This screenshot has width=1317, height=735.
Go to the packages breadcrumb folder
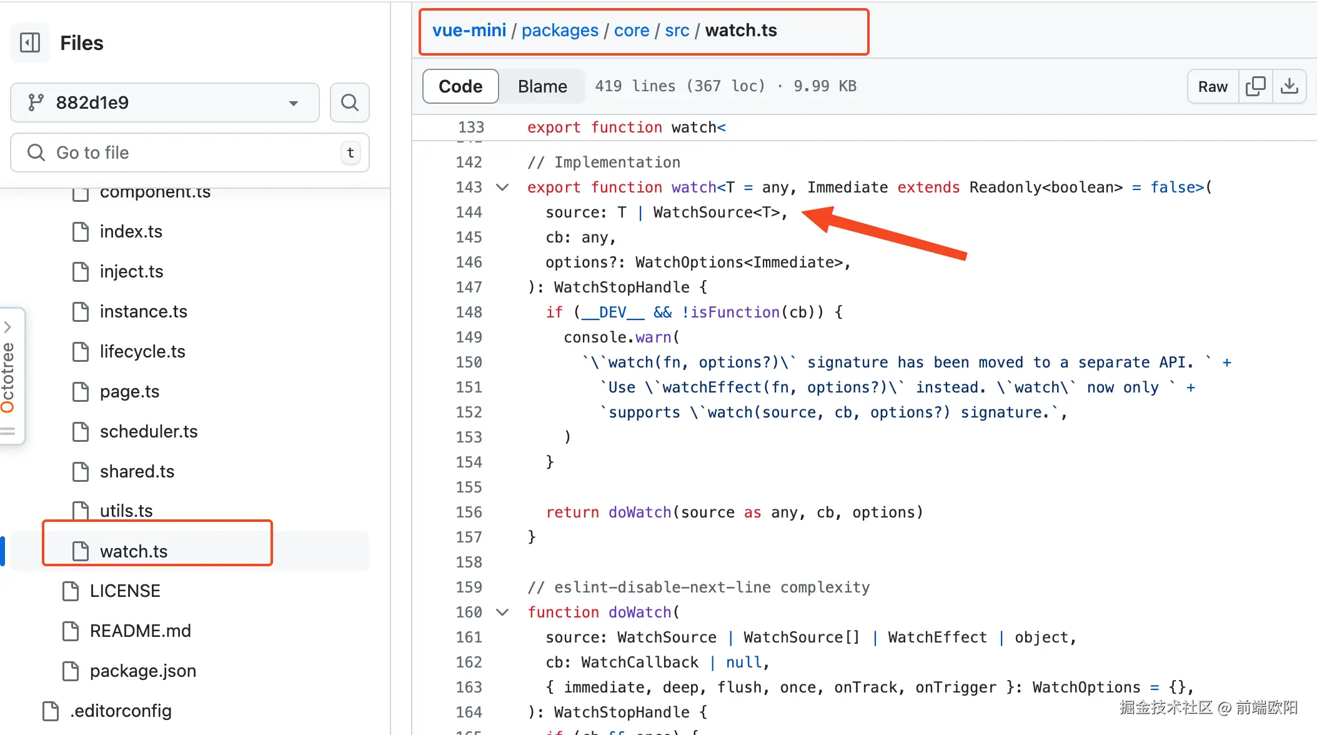click(560, 30)
